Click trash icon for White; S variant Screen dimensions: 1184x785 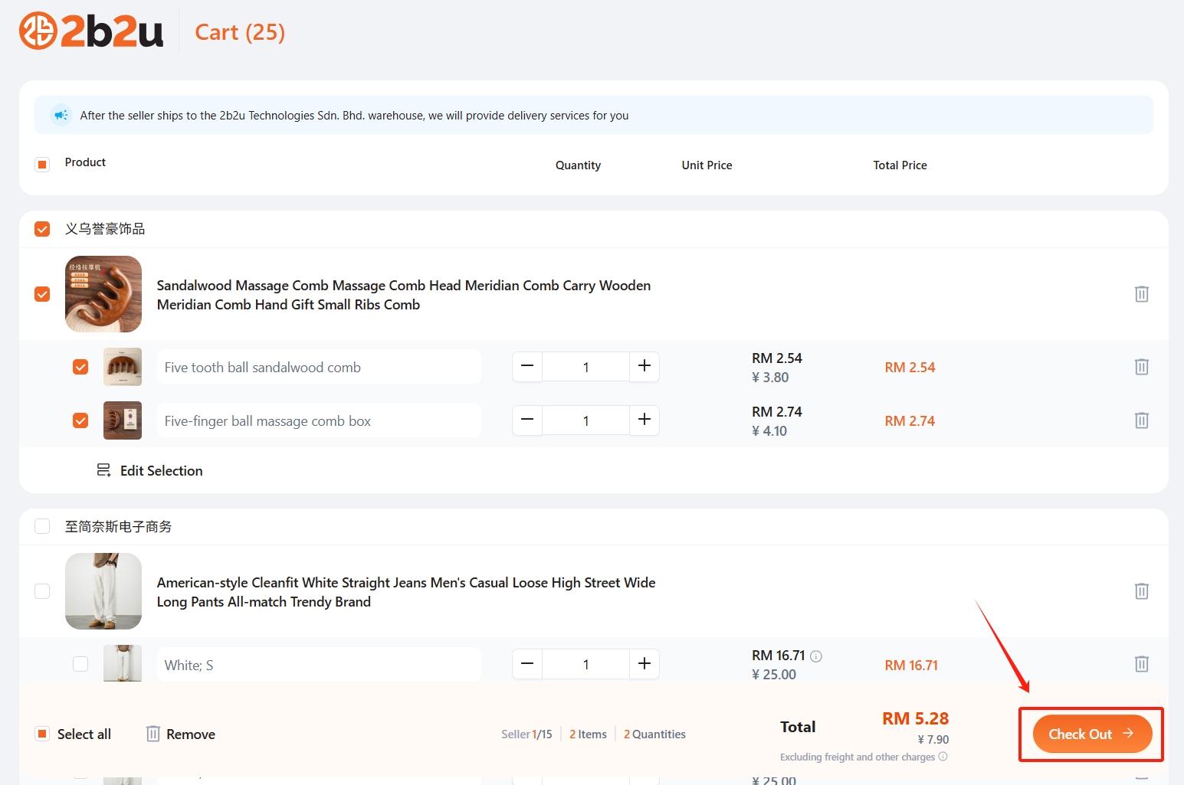[x=1141, y=664]
